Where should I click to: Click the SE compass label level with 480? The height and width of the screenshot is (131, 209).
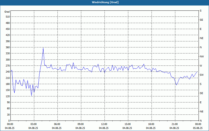click(201, 20)
